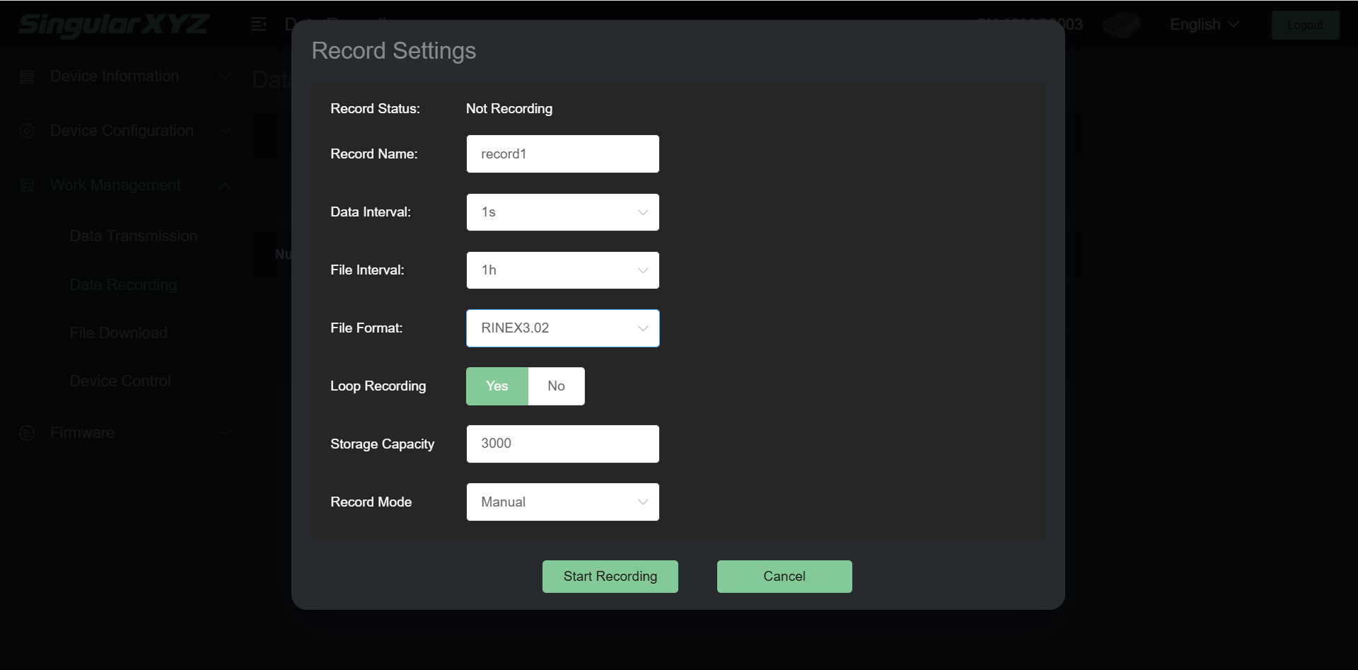This screenshot has width=1358, height=670.
Task: Click the Cancel button
Action: 784,577
